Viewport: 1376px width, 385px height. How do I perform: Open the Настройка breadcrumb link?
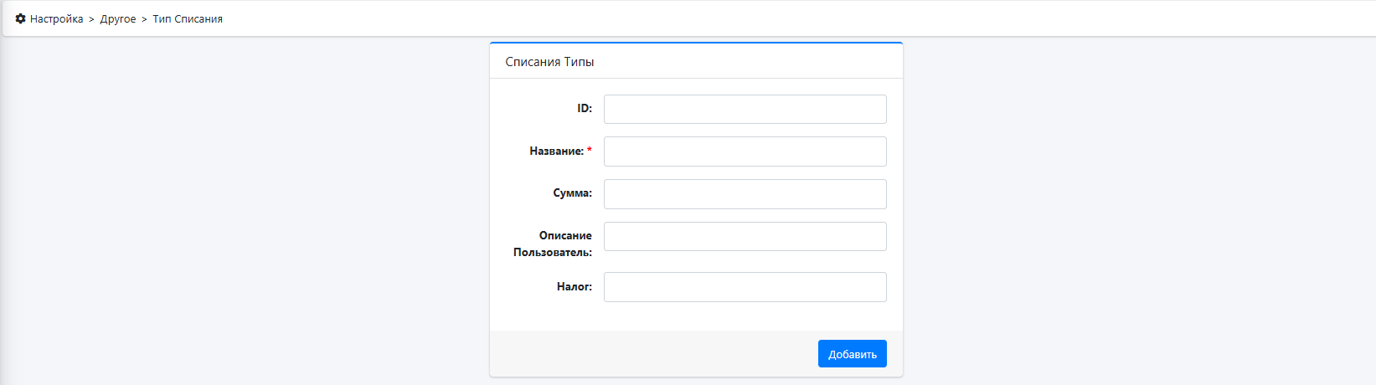(56, 18)
